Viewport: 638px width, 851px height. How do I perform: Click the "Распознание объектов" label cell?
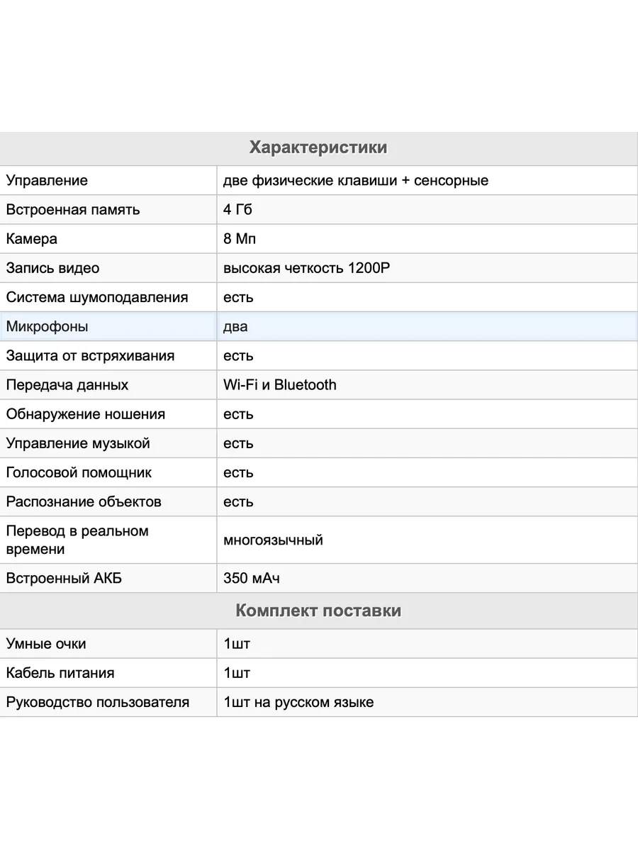click(x=84, y=501)
